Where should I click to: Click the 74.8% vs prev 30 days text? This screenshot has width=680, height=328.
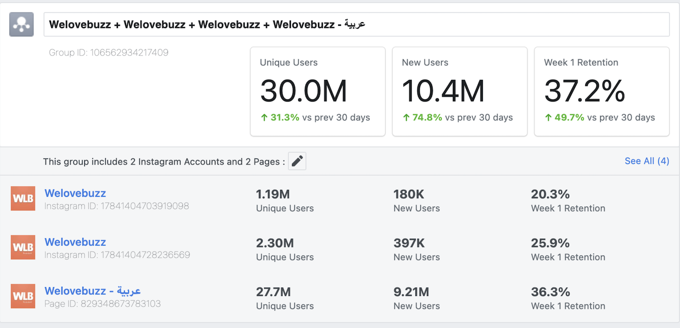click(x=457, y=118)
